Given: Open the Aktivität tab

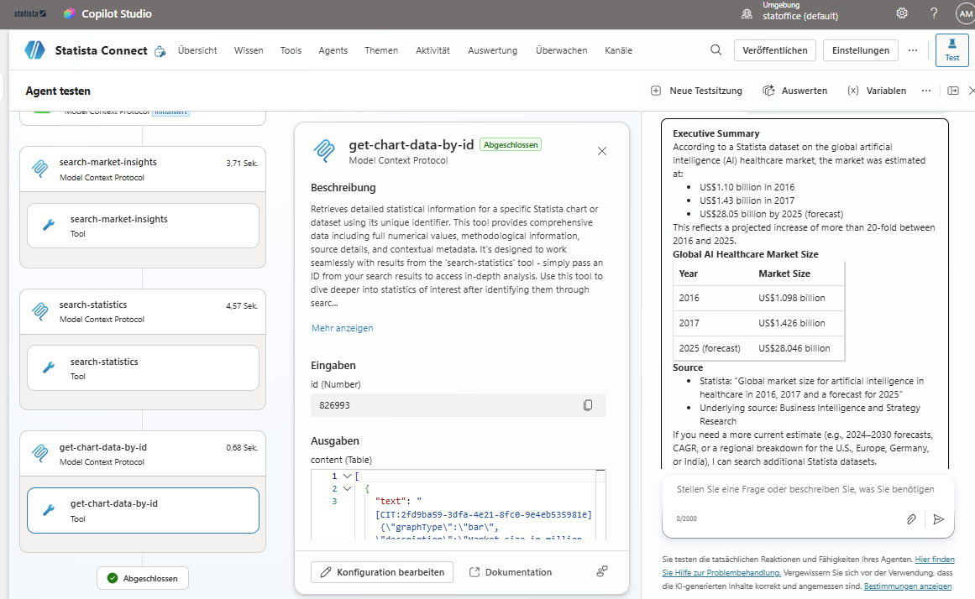Looking at the screenshot, I should 432,50.
